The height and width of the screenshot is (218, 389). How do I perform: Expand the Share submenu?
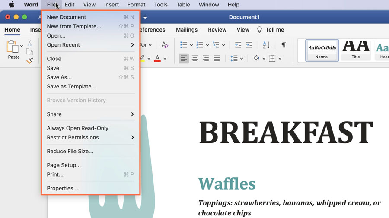[91, 114]
